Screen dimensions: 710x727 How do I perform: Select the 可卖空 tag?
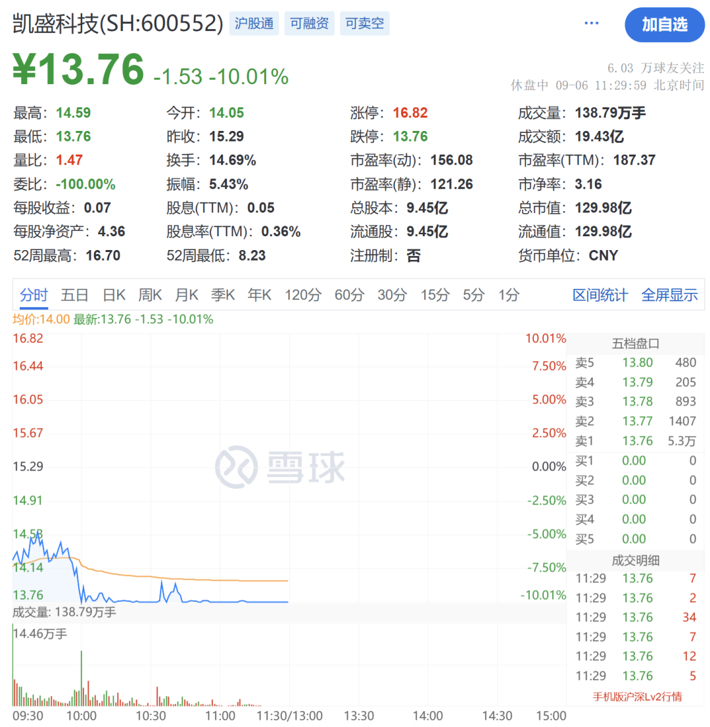tap(364, 23)
